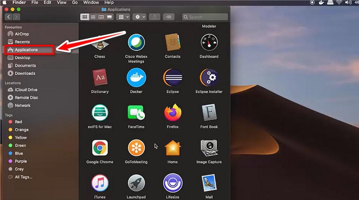The height and width of the screenshot is (200, 359).
Task: Select the Dictionary app icon
Action: pyautogui.click(x=100, y=77)
